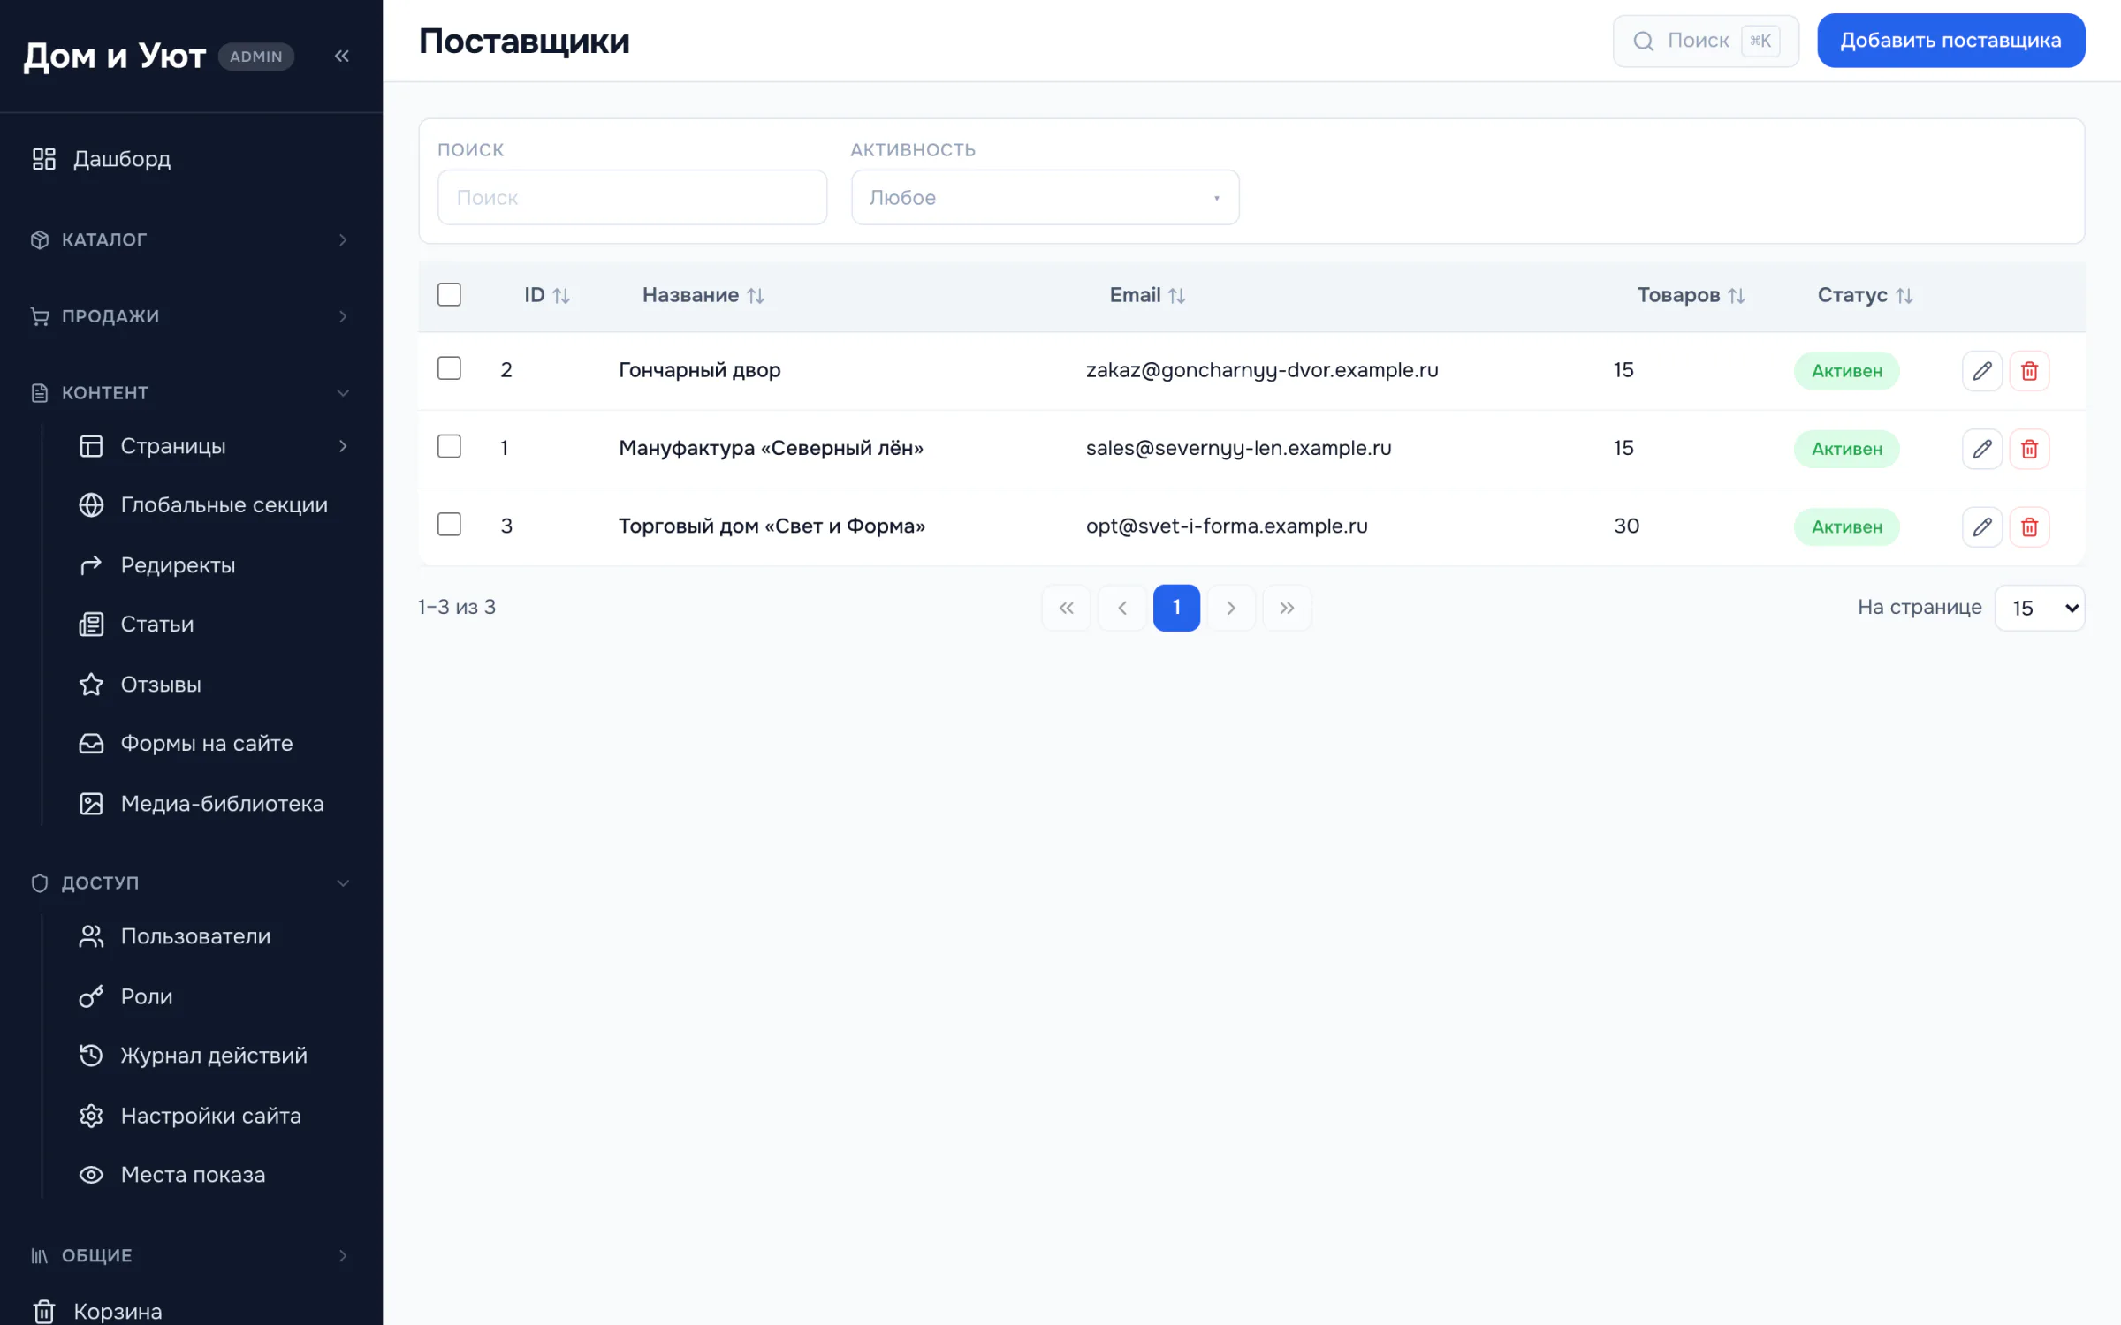Sort the table by the Статус column

point(1866,295)
